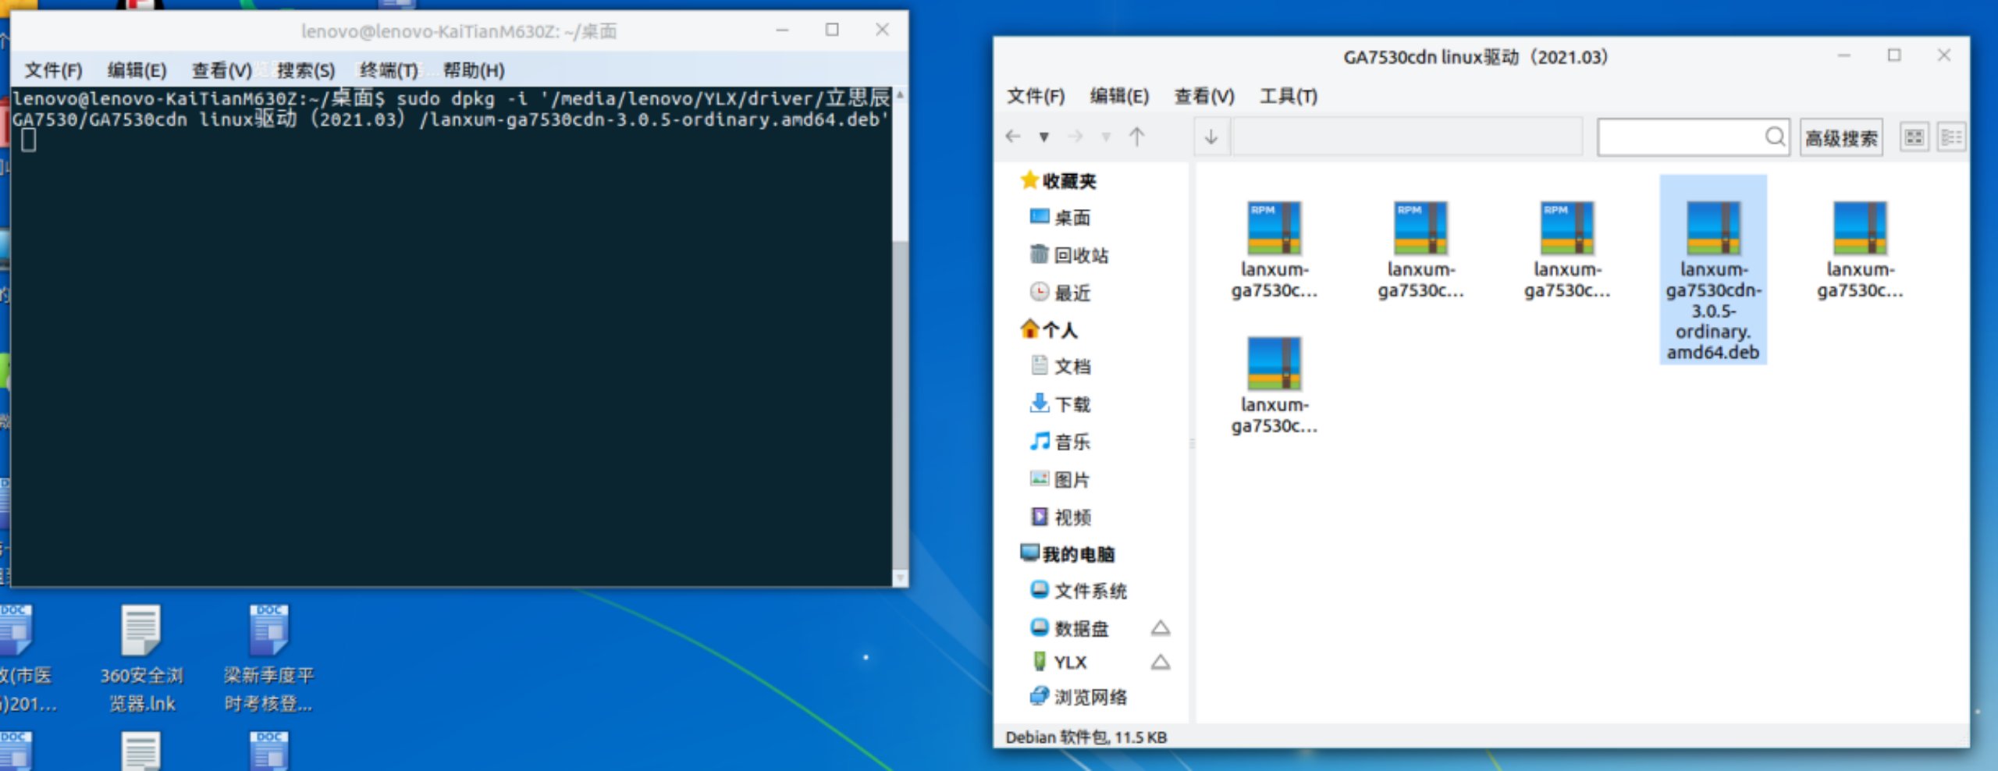Open the 工具(T) menu
1998x771 pixels.
click(x=1289, y=96)
